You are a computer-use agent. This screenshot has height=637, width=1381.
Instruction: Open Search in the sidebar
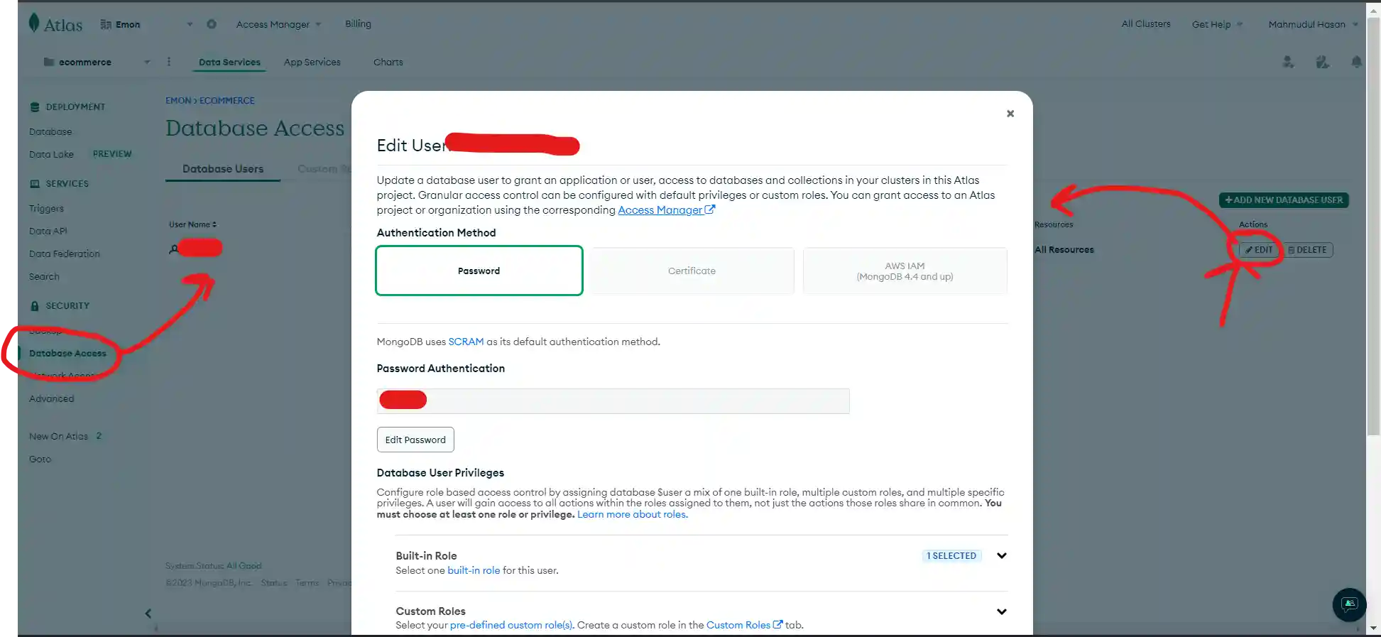tap(44, 276)
